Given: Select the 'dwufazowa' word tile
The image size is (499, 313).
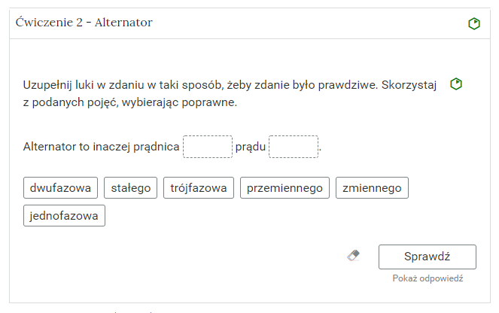Looking at the screenshot, I should pyautogui.click(x=60, y=187).
